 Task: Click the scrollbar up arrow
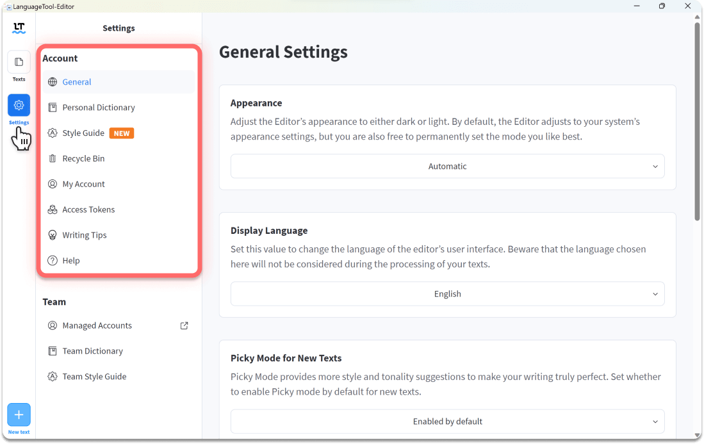pos(697,17)
